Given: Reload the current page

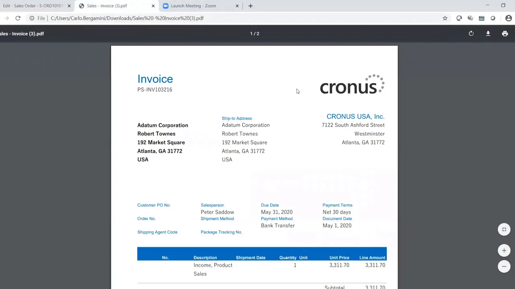Looking at the screenshot, I should (x=18, y=18).
